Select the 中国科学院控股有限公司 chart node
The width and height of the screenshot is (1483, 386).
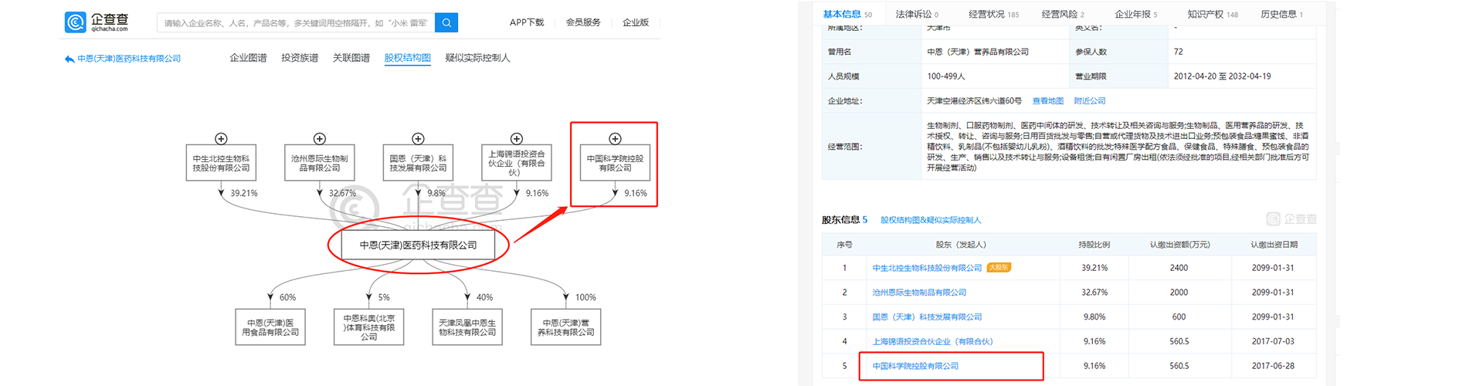[615, 163]
